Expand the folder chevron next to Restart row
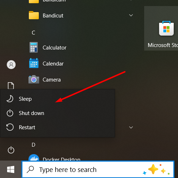This screenshot has width=178, height=178. (x=131, y=127)
